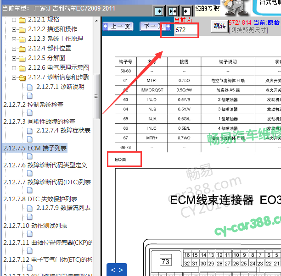Go to next page with 下一页 button
Screen dimensions: 281x276
point(155,27)
